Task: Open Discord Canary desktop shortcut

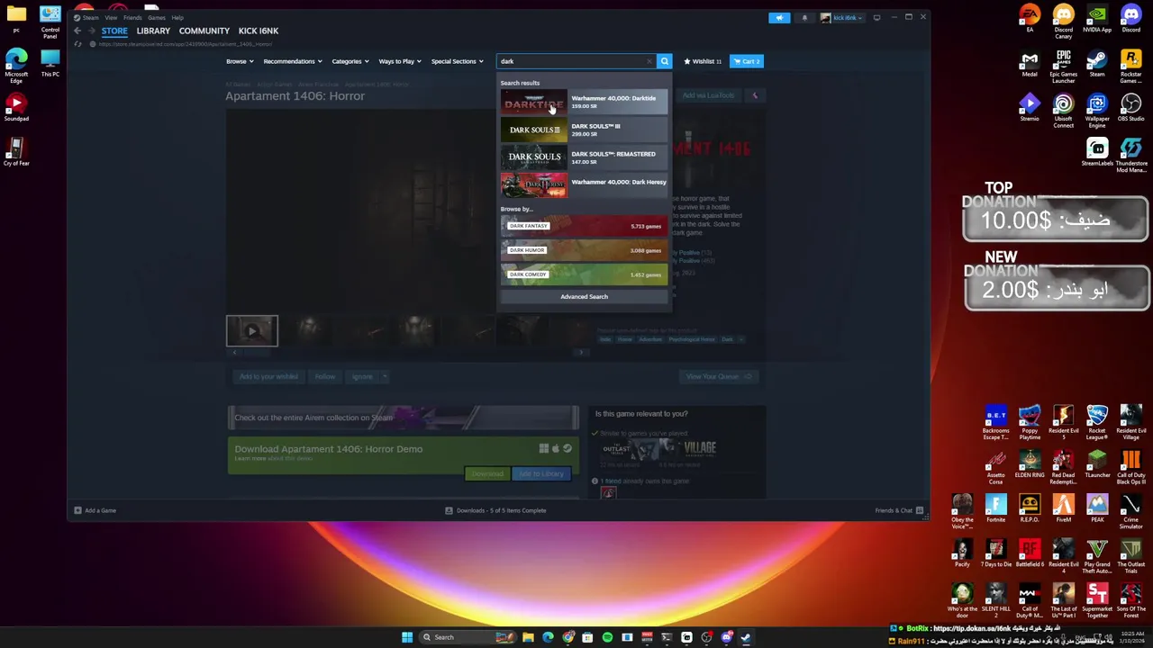Action: click(x=1064, y=22)
